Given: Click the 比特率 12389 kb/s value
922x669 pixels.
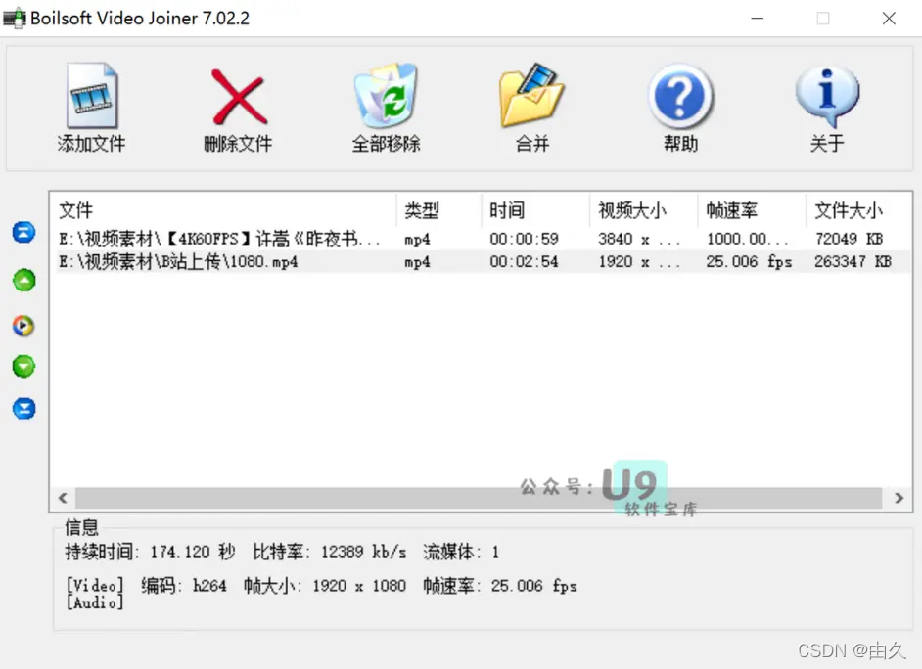Looking at the screenshot, I should 363,552.
